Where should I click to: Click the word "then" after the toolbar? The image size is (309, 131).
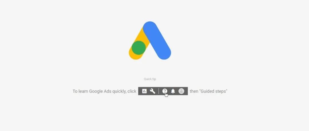(x=194, y=91)
